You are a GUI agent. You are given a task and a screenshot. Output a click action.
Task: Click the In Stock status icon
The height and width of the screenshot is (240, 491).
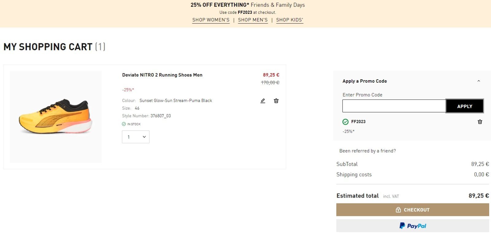tap(124, 124)
